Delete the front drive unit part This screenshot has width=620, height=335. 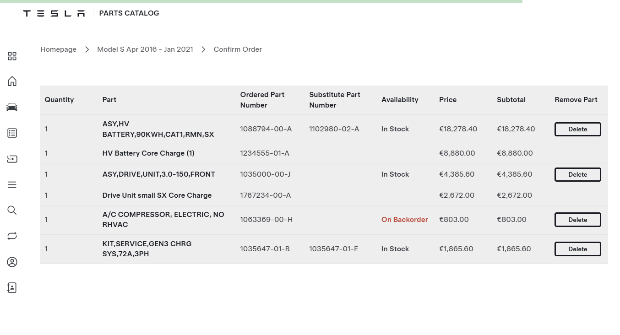[578, 174]
